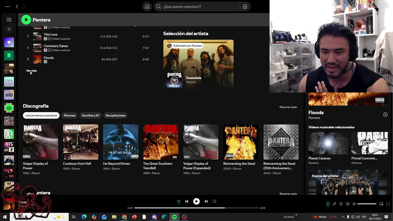Open the Browse icon in the search bar

click(x=245, y=6)
